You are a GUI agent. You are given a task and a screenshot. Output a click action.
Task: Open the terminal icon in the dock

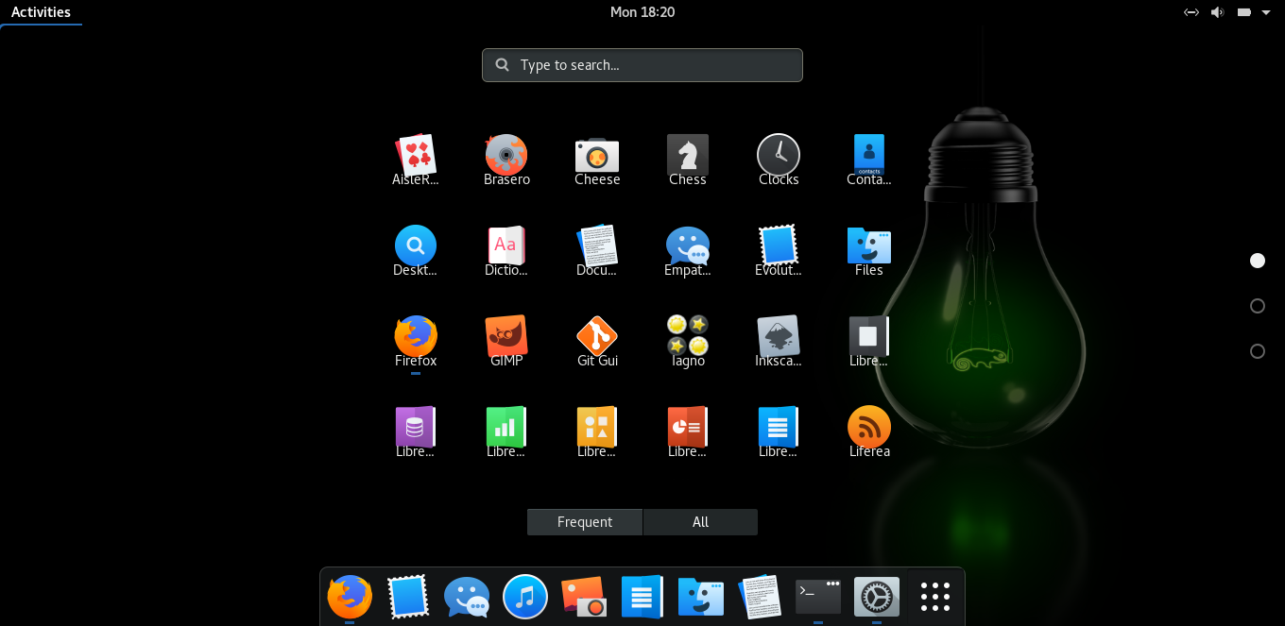click(x=817, y=597)
